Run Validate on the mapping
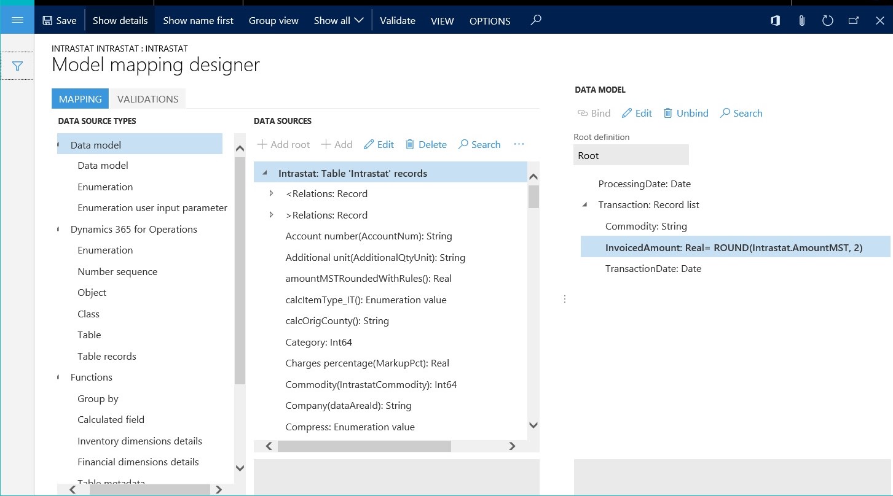Image resolution: width=893 pixels, height=496 pixels. pyautogui.click(x=398, y=20)
